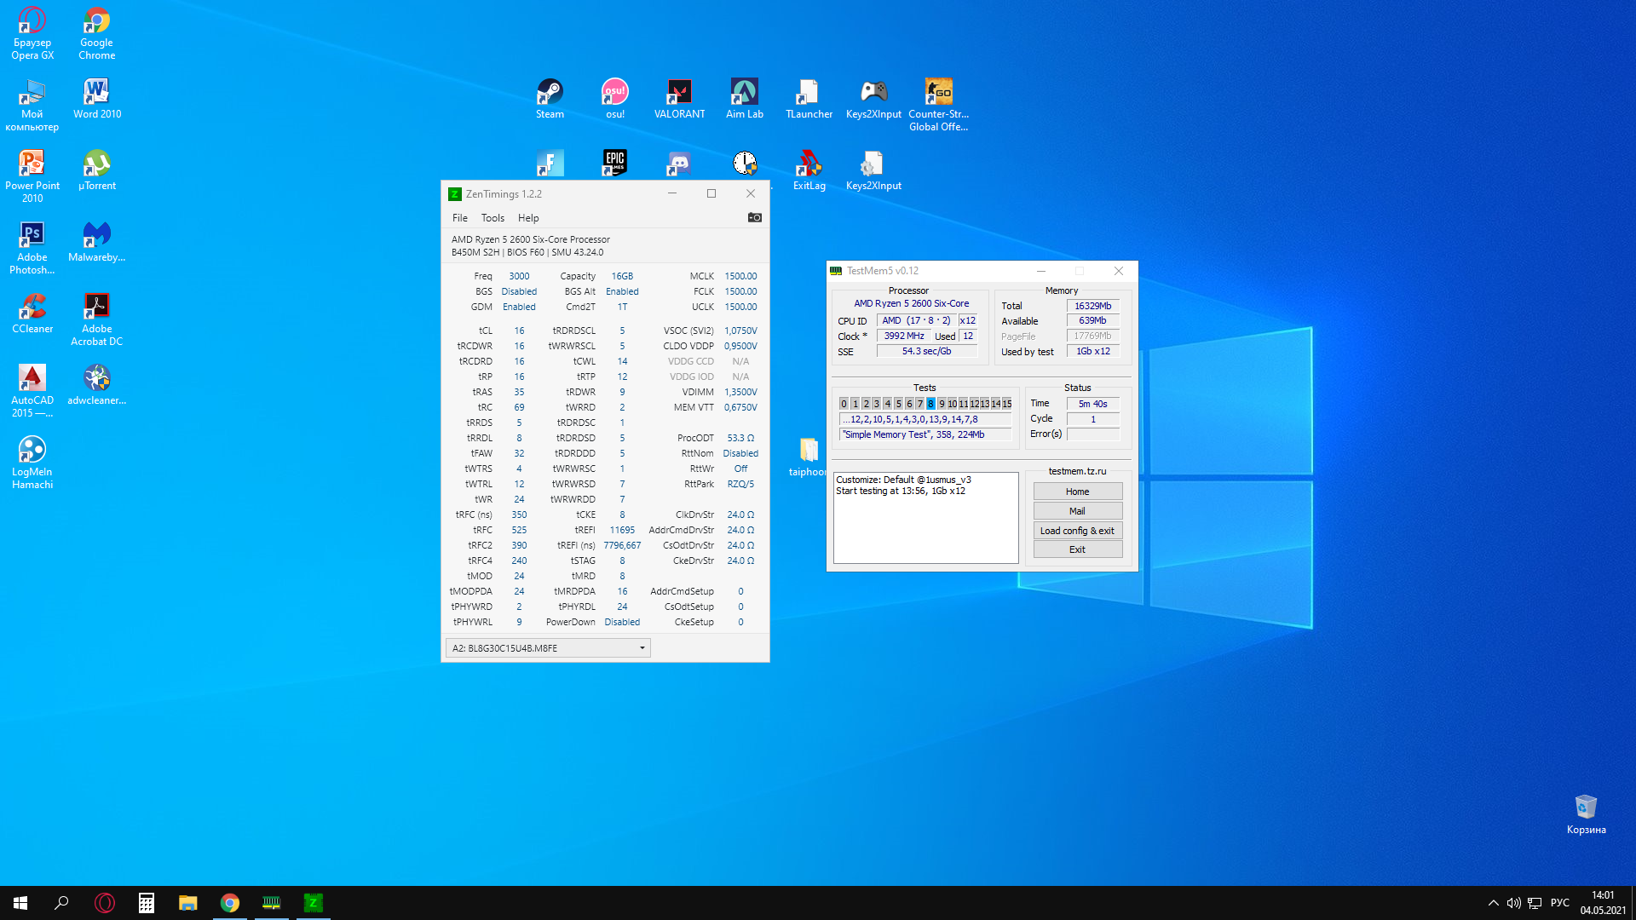
Task: Open the Tools menu in ZenTimings
Action: (x=493, y=218)
